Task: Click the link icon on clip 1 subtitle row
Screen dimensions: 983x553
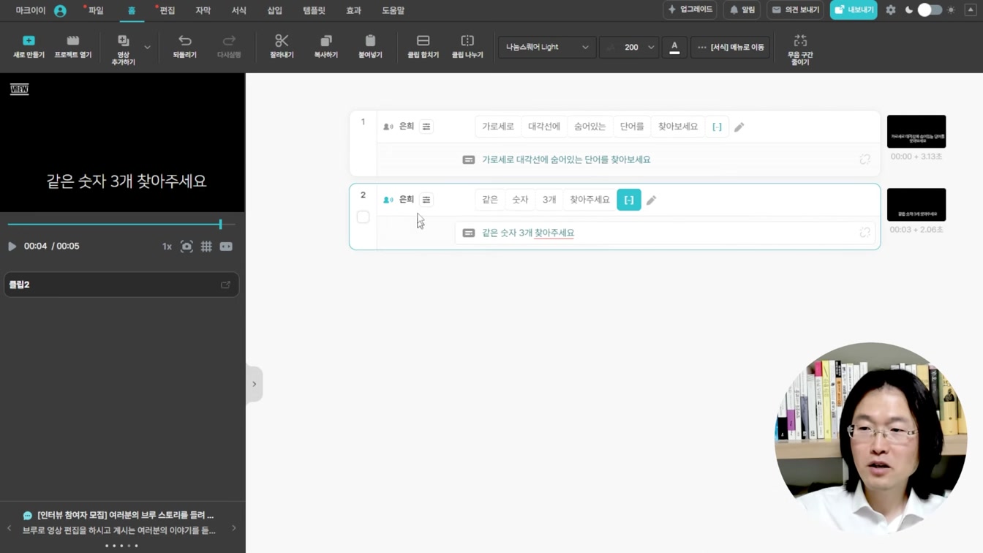Action: pyautogui.click(x=865, y=159)
